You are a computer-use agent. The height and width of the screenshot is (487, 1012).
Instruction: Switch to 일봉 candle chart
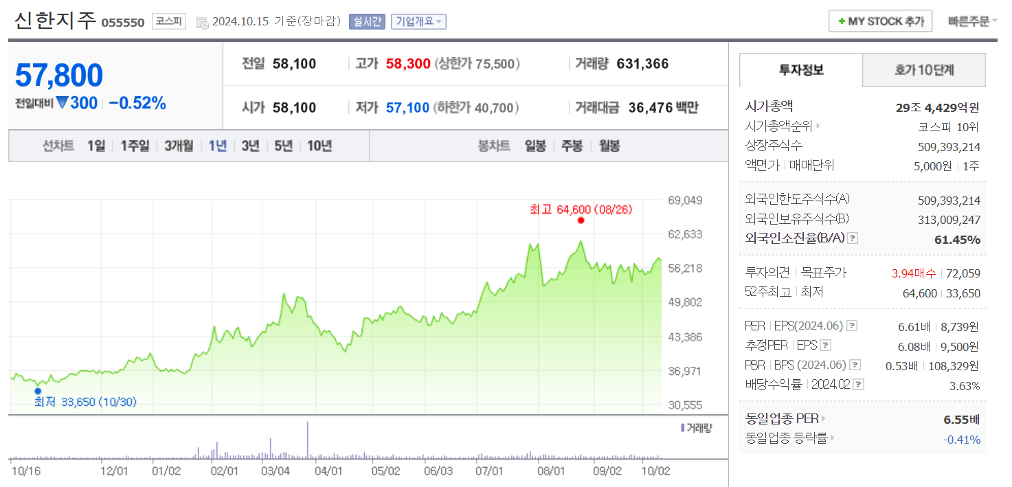(x=535, y=146)
